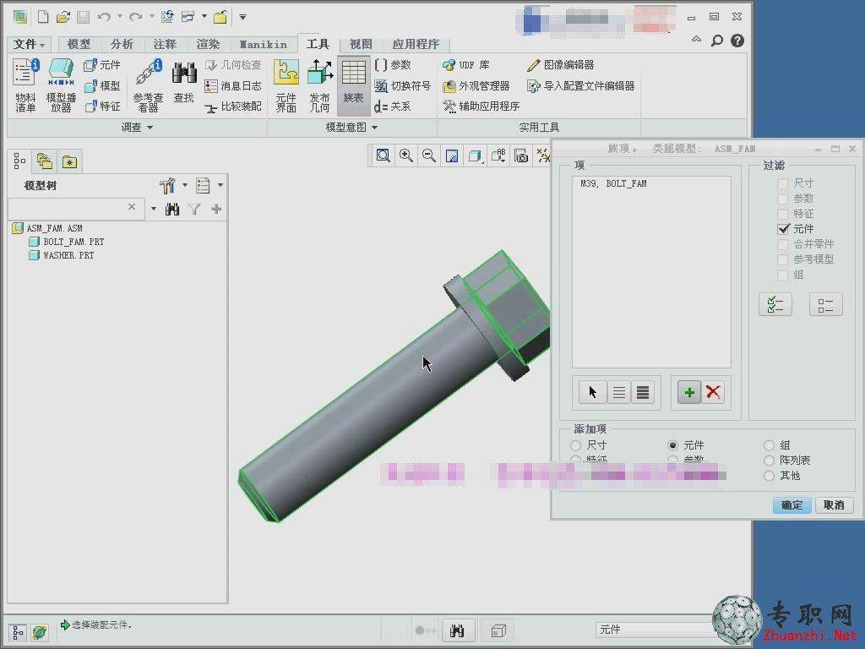Click the 发布几何 publish geometry tool
Viewport: 865px width, 649px height.
319,85
